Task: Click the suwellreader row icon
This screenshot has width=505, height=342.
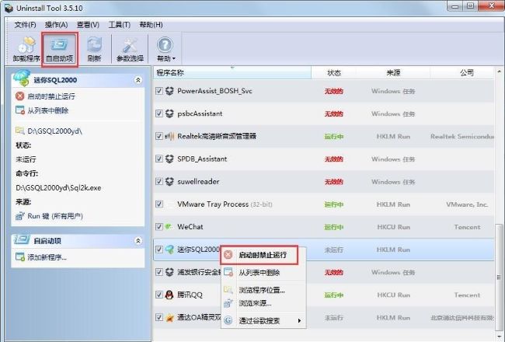Action: point(169,181)
